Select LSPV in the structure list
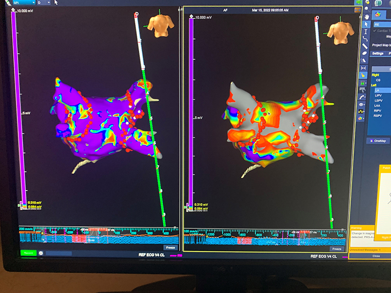This screenshot has height=293, width=391. pyautogui.click(x=378, y=101)
